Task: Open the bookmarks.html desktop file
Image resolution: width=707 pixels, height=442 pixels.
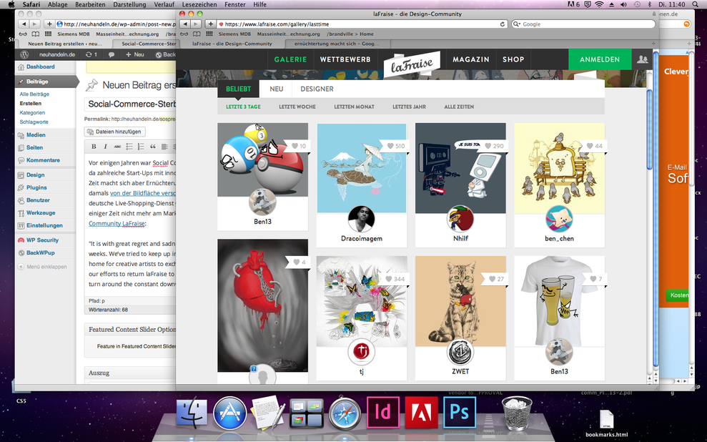Action: tap(606, 423)
